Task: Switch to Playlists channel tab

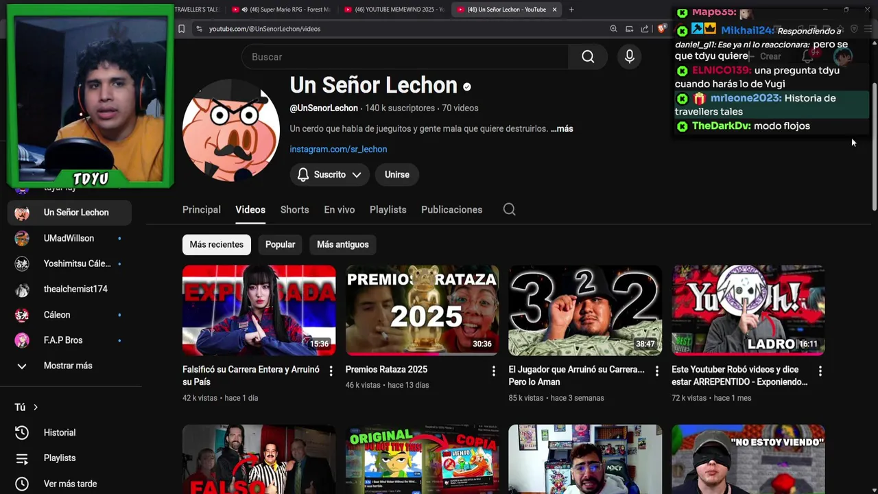Action: 388,210
